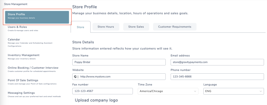Focus the Email address field

point(217,62)
